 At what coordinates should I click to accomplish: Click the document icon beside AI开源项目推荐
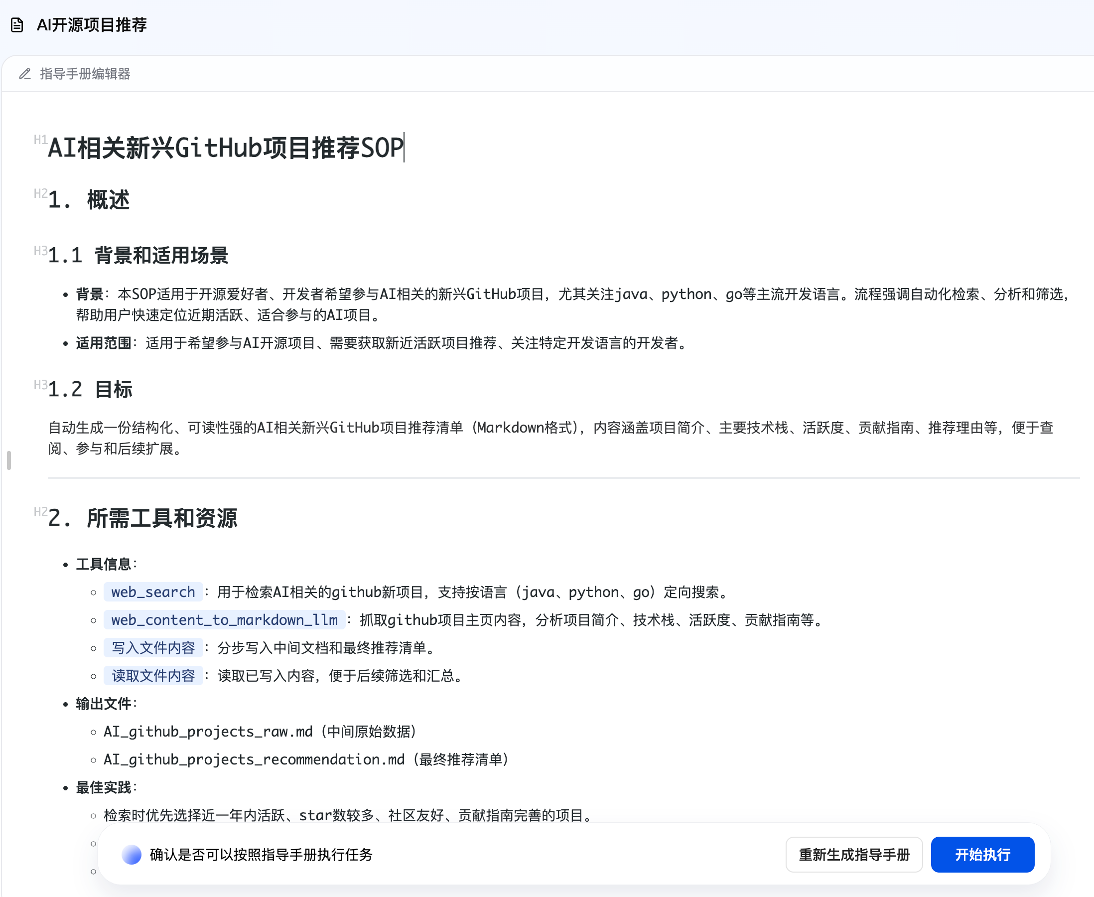(x=17, y=25)
